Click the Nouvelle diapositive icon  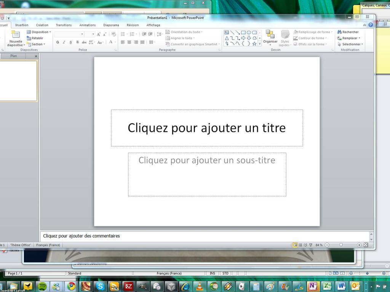click(x=16, y=35)
